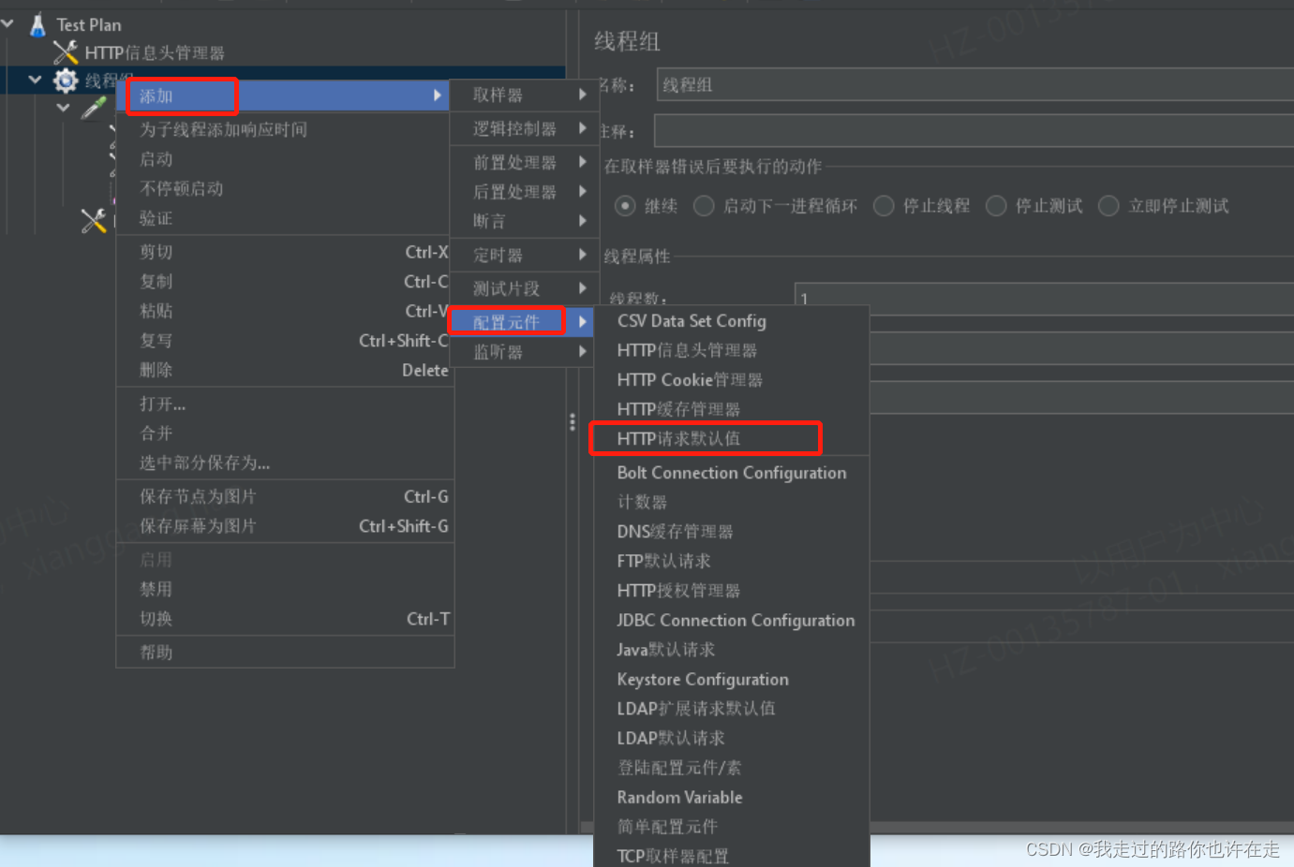Expand the 定时器 submenu
1294x867 pixels.
(x=522, y=255)
